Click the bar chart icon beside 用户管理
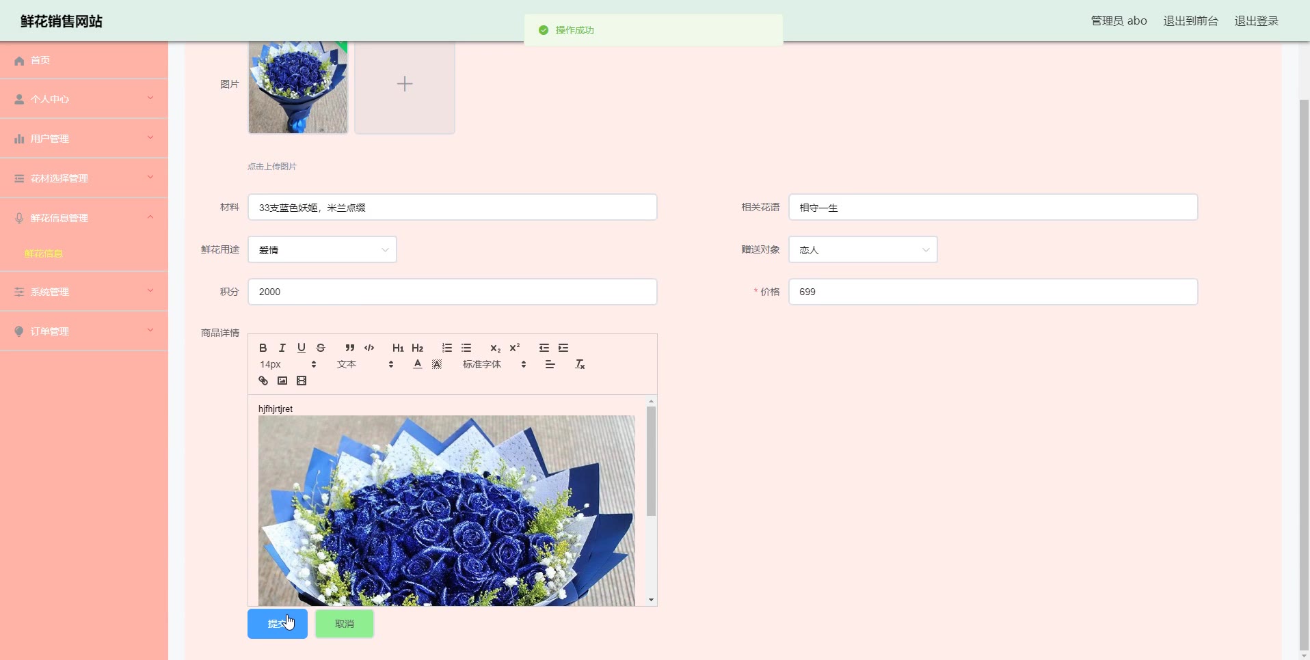1310x660 pixels. point(19,139)
